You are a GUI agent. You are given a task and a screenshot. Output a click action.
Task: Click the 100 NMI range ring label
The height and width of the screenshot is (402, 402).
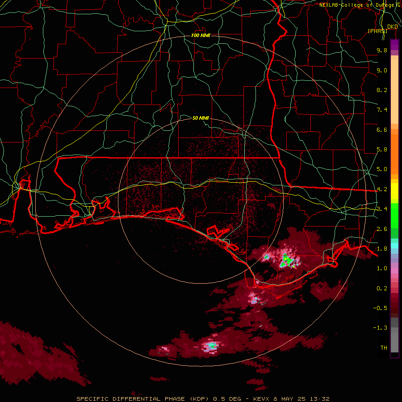(201, 35)
